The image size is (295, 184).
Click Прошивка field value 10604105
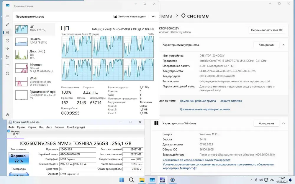coord(78,150)
